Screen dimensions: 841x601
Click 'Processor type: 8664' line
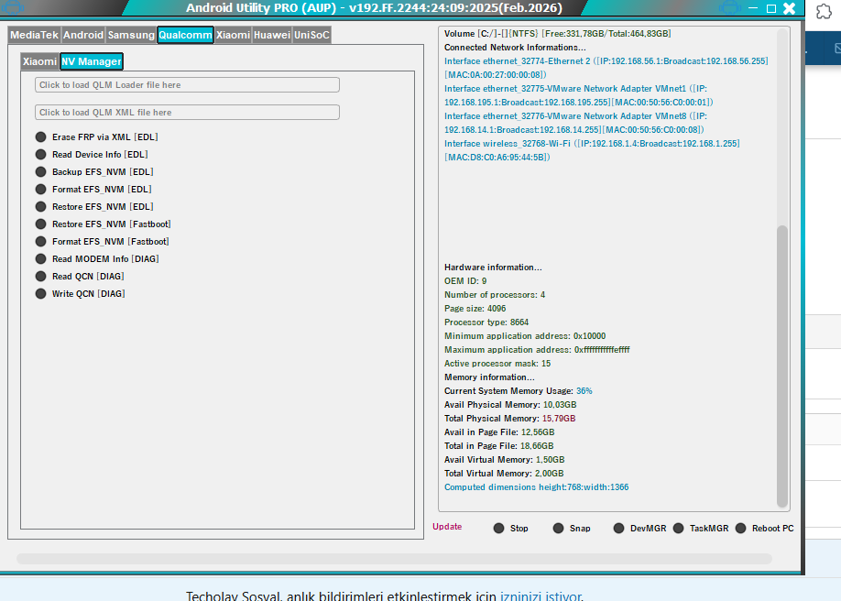486,322
